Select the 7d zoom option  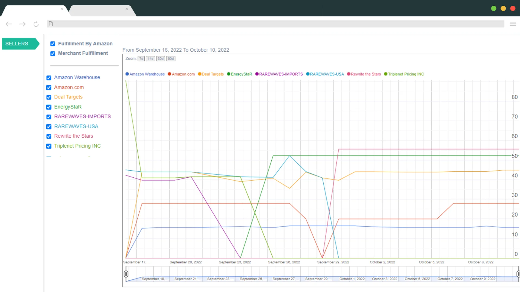pyautogui.click(x=141, y=58)
